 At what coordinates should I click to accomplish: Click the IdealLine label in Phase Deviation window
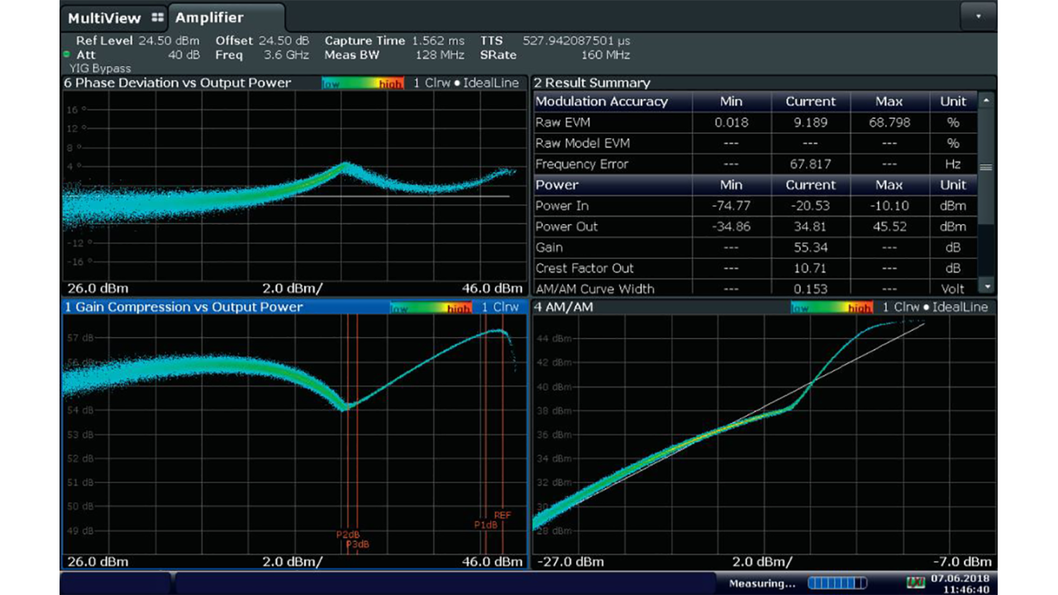pos(491,83)
